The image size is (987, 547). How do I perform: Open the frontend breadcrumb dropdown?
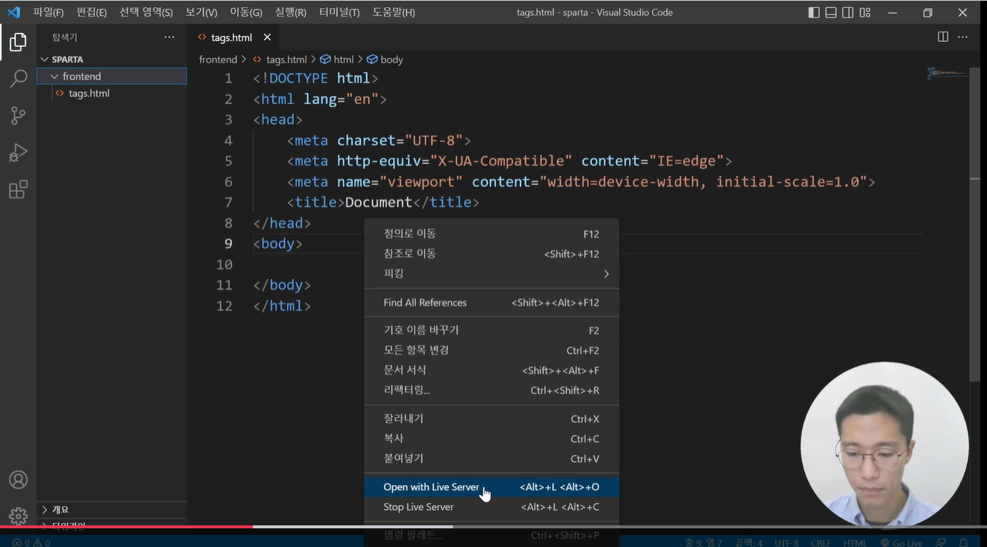tap(218, 60)
